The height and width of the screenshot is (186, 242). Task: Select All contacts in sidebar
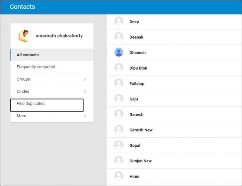(x=28, y=55)
